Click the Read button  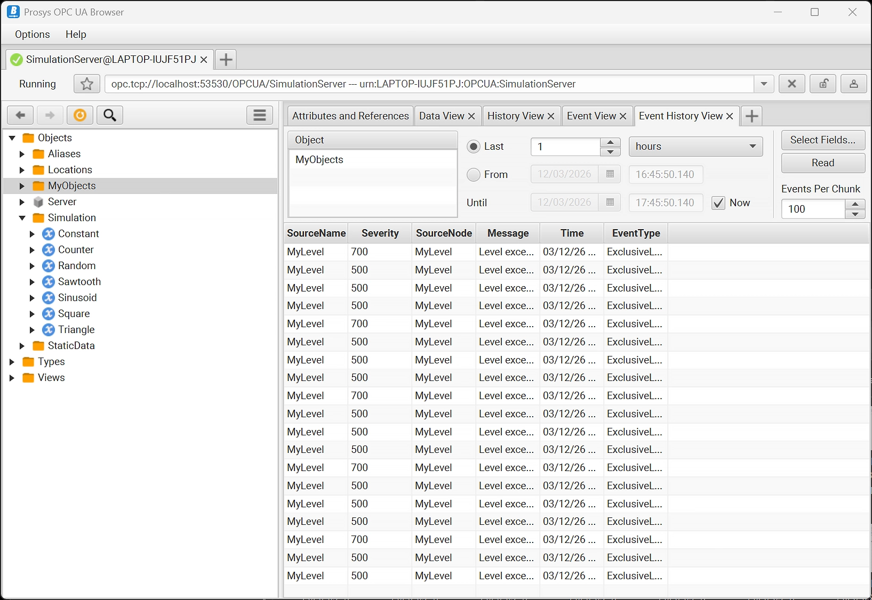(x=822, y=163)
